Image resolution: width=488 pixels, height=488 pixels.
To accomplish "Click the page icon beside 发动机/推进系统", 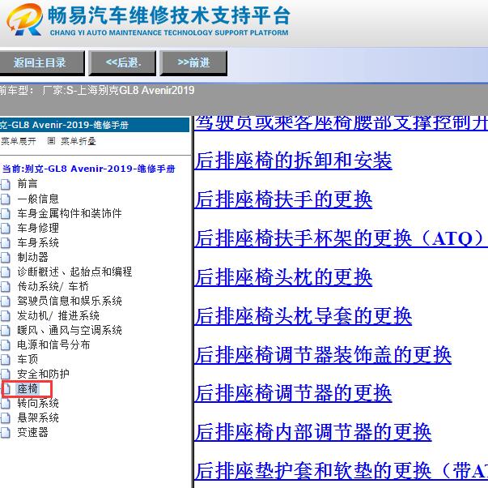I will point(5,316).
